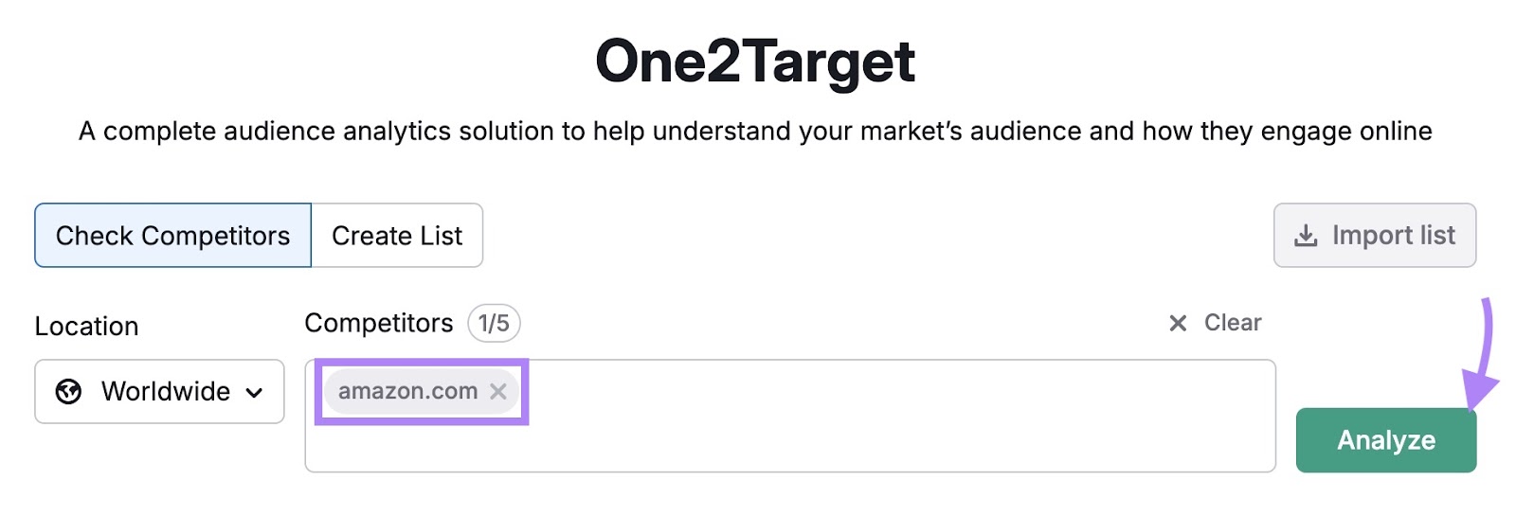This screenshot has width=1516, height=516.
Task: Click the One2Target page heading
Action: (x=755, y=62)
